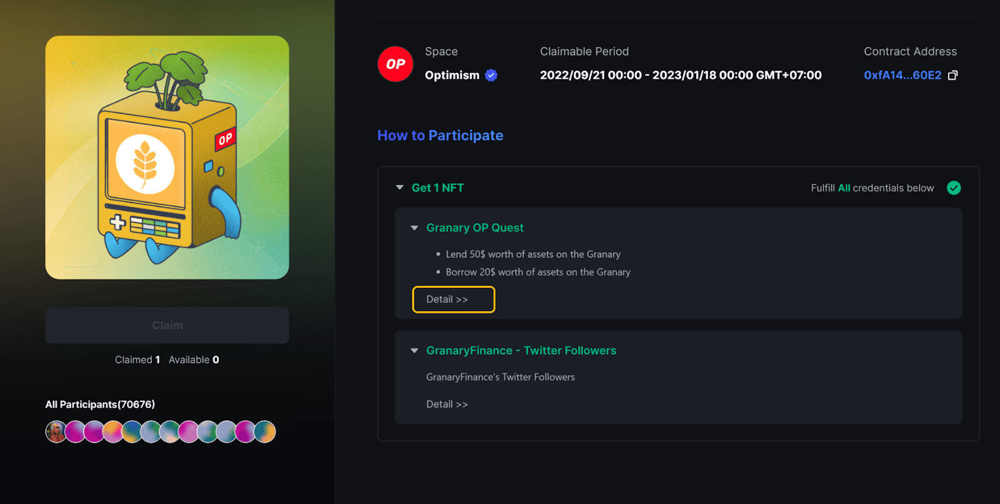Click the last participant avatar in the row
The image size is (1000, 504).
pos(264,432)
